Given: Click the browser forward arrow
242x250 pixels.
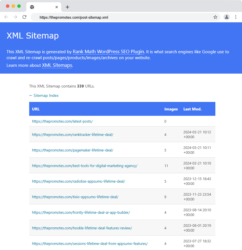Looking at the screenshot, I should tap(15, 17).
